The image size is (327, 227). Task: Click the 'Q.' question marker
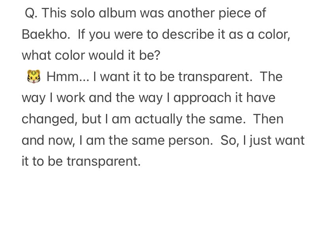click(31, 13)
